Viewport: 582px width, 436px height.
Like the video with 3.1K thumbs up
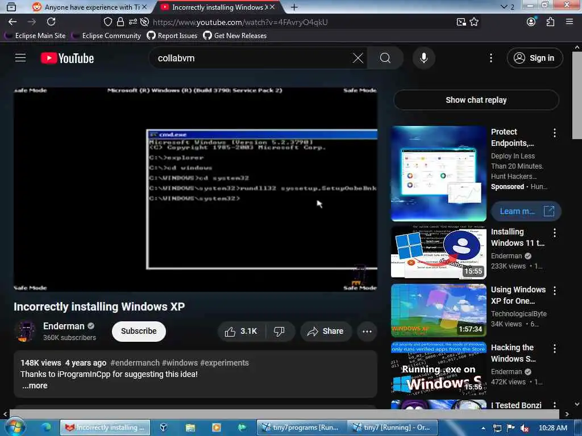(x=241, y=331)
